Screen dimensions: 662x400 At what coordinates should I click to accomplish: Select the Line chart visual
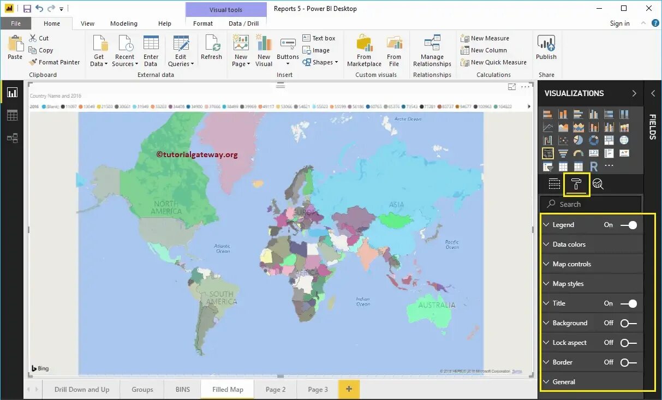click(x=548, y=127)
